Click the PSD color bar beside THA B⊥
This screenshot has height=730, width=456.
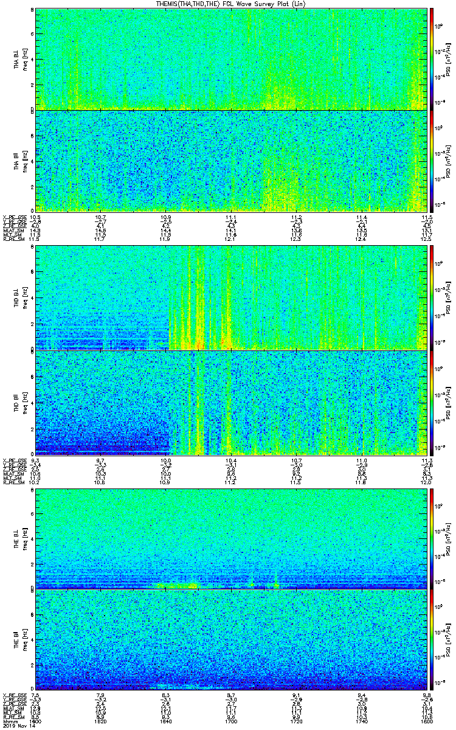432,58
